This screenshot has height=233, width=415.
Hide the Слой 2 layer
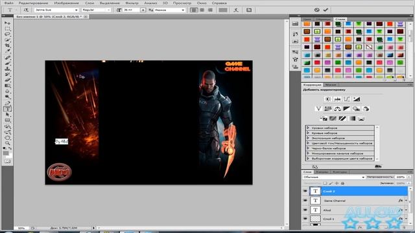pyautogui.click(x=305, y=191)
